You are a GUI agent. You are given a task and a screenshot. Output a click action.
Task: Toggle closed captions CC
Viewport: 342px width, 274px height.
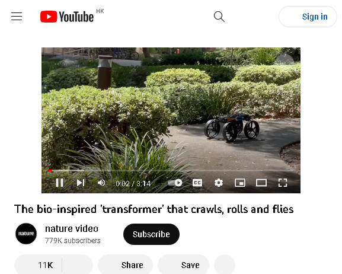(197, 183)
